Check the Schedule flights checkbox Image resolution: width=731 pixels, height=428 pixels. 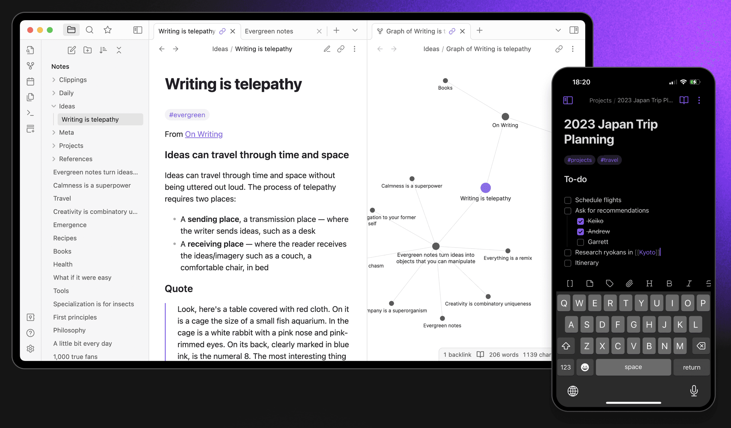[568, 200]
